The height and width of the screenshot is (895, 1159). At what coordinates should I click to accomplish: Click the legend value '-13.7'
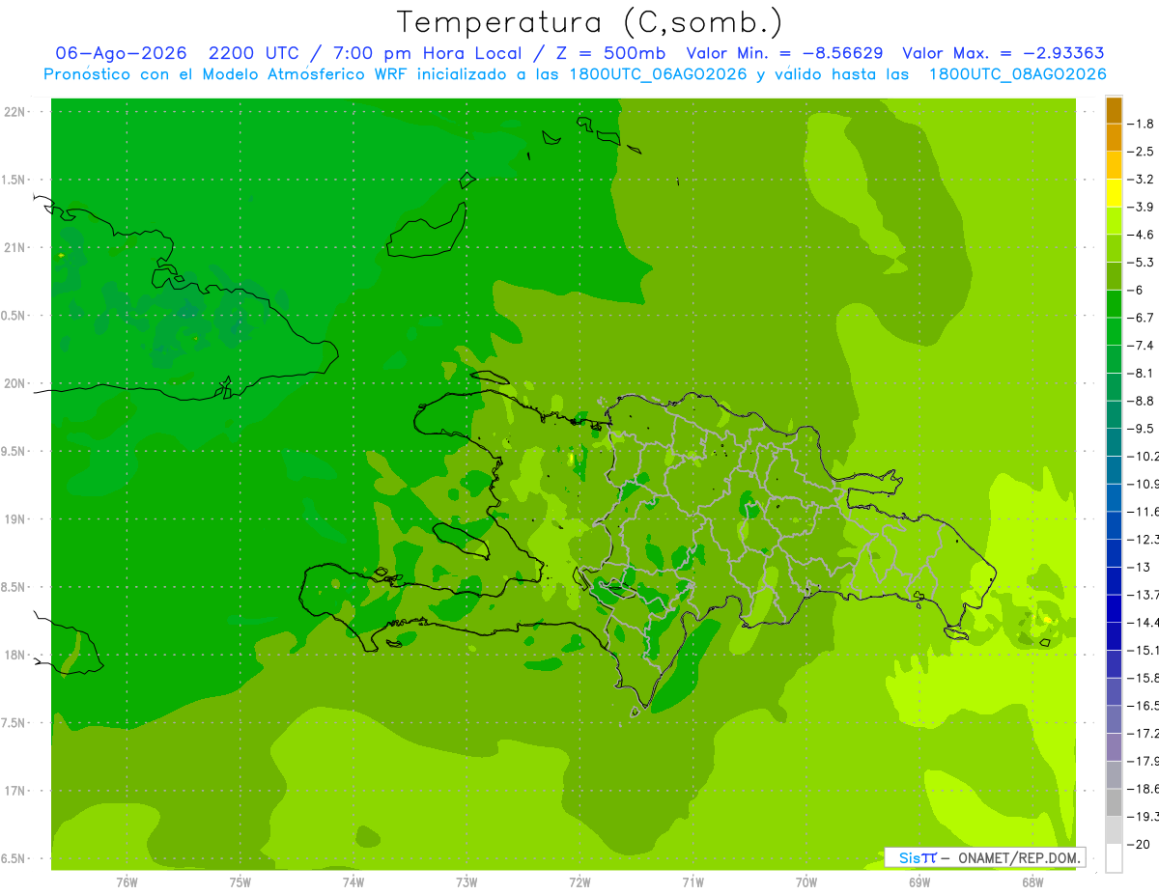click(x=1144, y=595)
